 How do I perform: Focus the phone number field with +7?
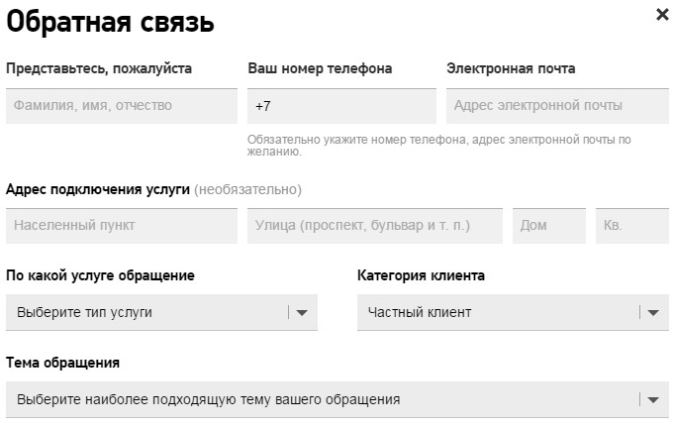341,106
